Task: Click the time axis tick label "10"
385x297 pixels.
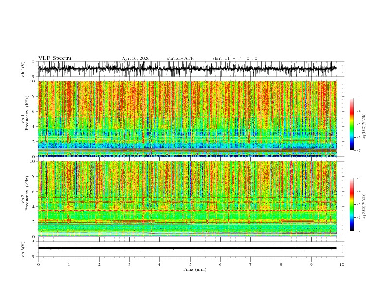Action: [x=342, y=264]
